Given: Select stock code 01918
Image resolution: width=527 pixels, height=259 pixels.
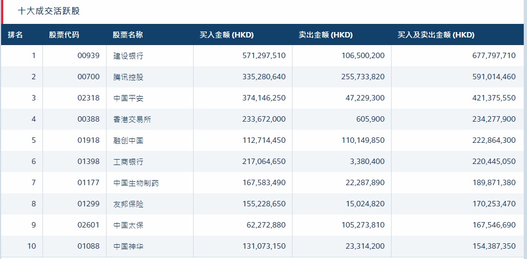Looking at the screenshot, I should 89,140.
